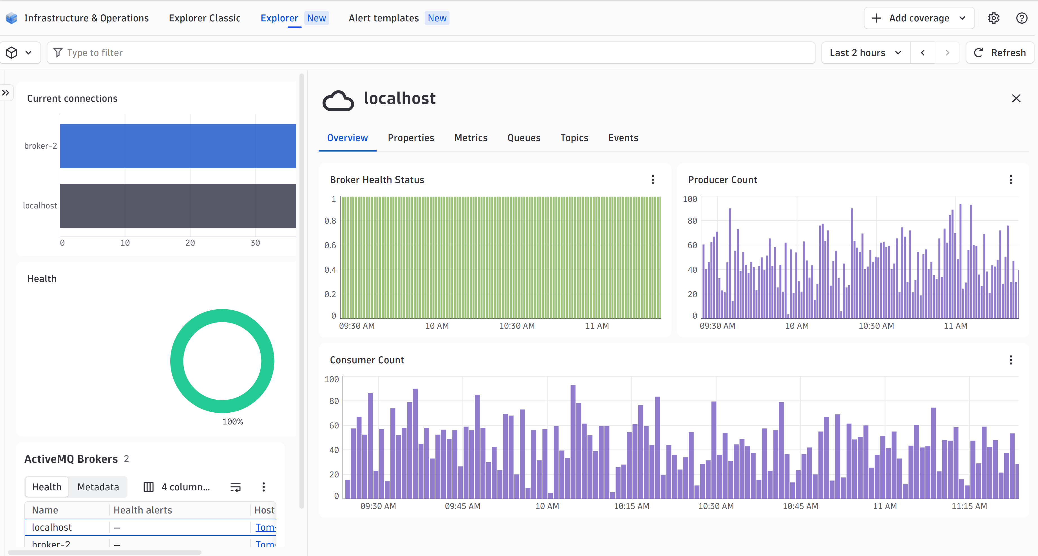Open the help question mark icon
The width and height of the screenshot is (1038, 556).
pos(1022,18)
